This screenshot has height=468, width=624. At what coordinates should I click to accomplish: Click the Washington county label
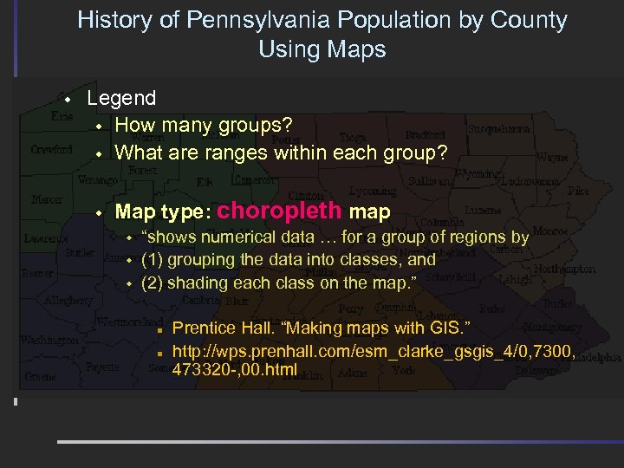click(49, 341)
